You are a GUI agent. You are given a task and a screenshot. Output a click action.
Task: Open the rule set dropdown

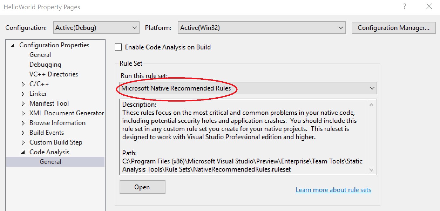248,88
